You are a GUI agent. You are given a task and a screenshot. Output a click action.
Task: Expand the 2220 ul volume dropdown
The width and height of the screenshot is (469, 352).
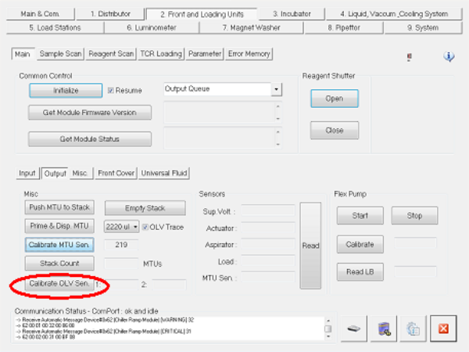[134, 227]
